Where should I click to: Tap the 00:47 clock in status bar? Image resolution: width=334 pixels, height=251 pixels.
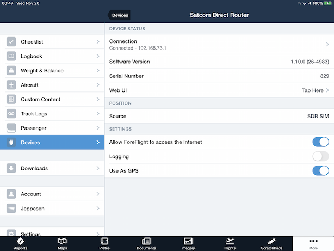[8, 3]
